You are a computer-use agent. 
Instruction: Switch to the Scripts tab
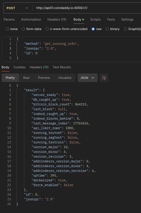click(95, 20)
